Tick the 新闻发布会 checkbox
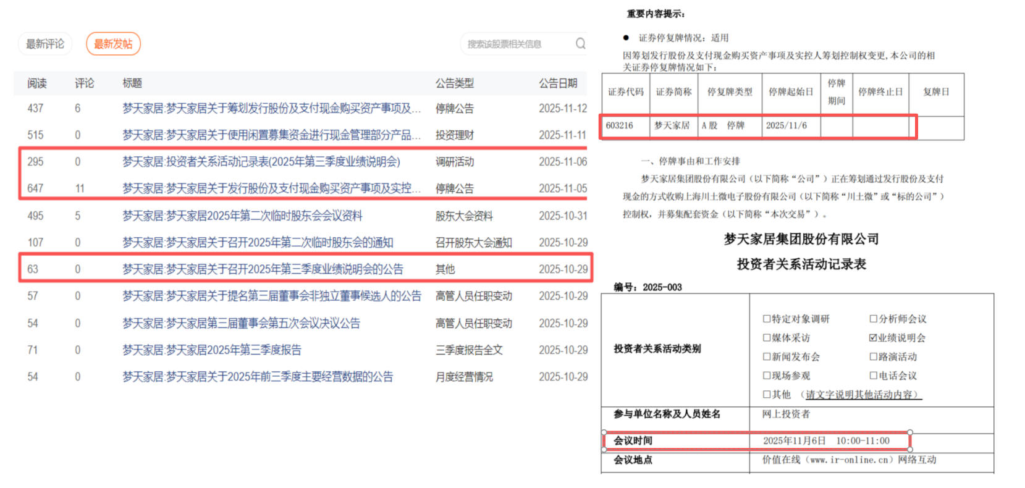The image size is (1025, 488). [x=767, y=356]
